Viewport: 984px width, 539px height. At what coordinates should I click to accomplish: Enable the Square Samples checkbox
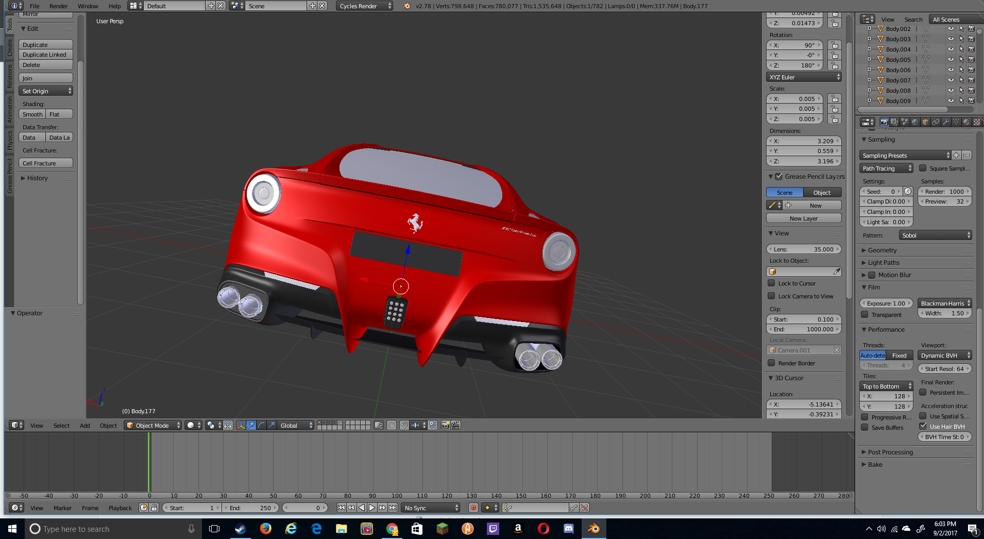click(923, 168)
